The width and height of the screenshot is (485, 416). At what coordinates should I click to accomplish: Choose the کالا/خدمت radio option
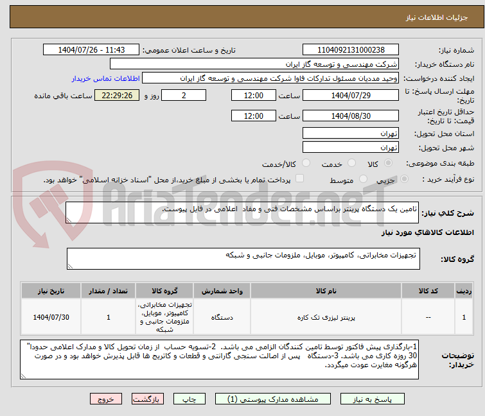click(x=306, y=164)
